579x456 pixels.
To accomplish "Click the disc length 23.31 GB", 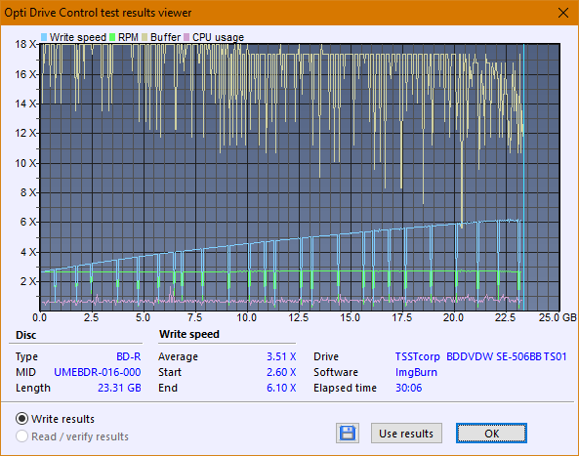I will [119, 388].
